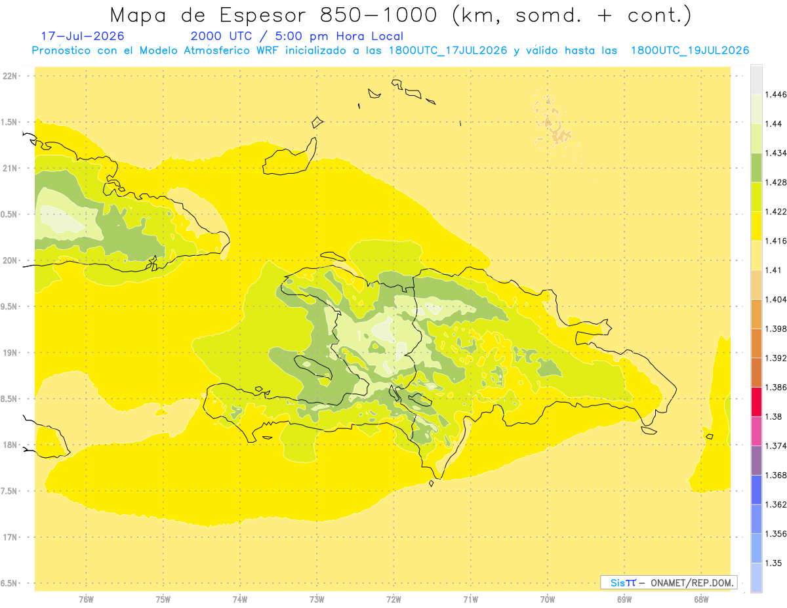Image resolution: width=787 pixels, height=608 pixels.
Task: Click '2000 UTC / 5:00 pm Hora Local' text
Action: pyautogui.click(x=297, y=37)
